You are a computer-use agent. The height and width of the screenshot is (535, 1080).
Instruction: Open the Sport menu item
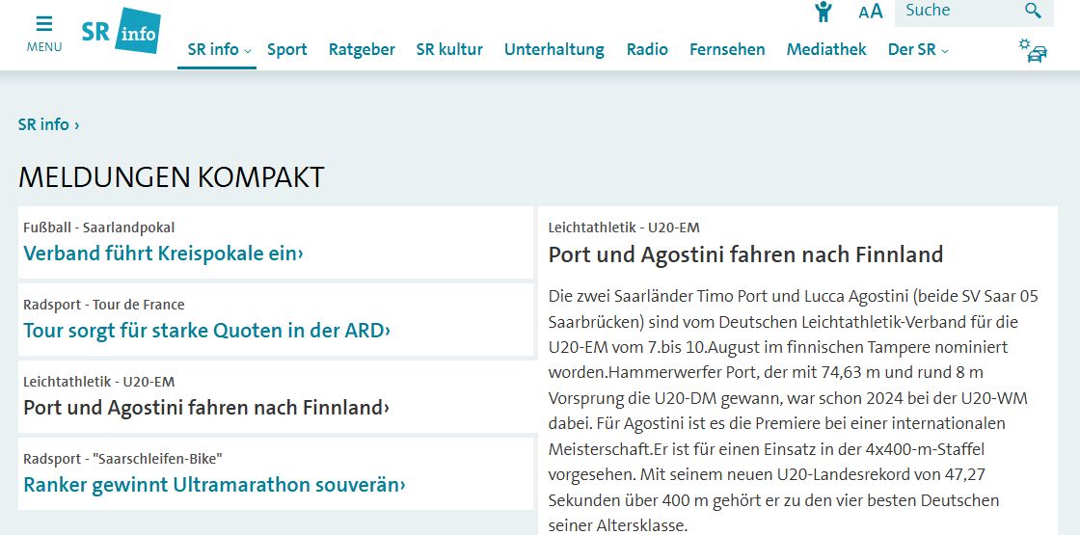click(287, 49)
